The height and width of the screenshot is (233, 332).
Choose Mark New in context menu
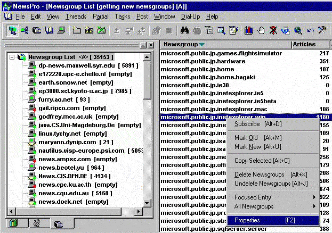[273, 147]
